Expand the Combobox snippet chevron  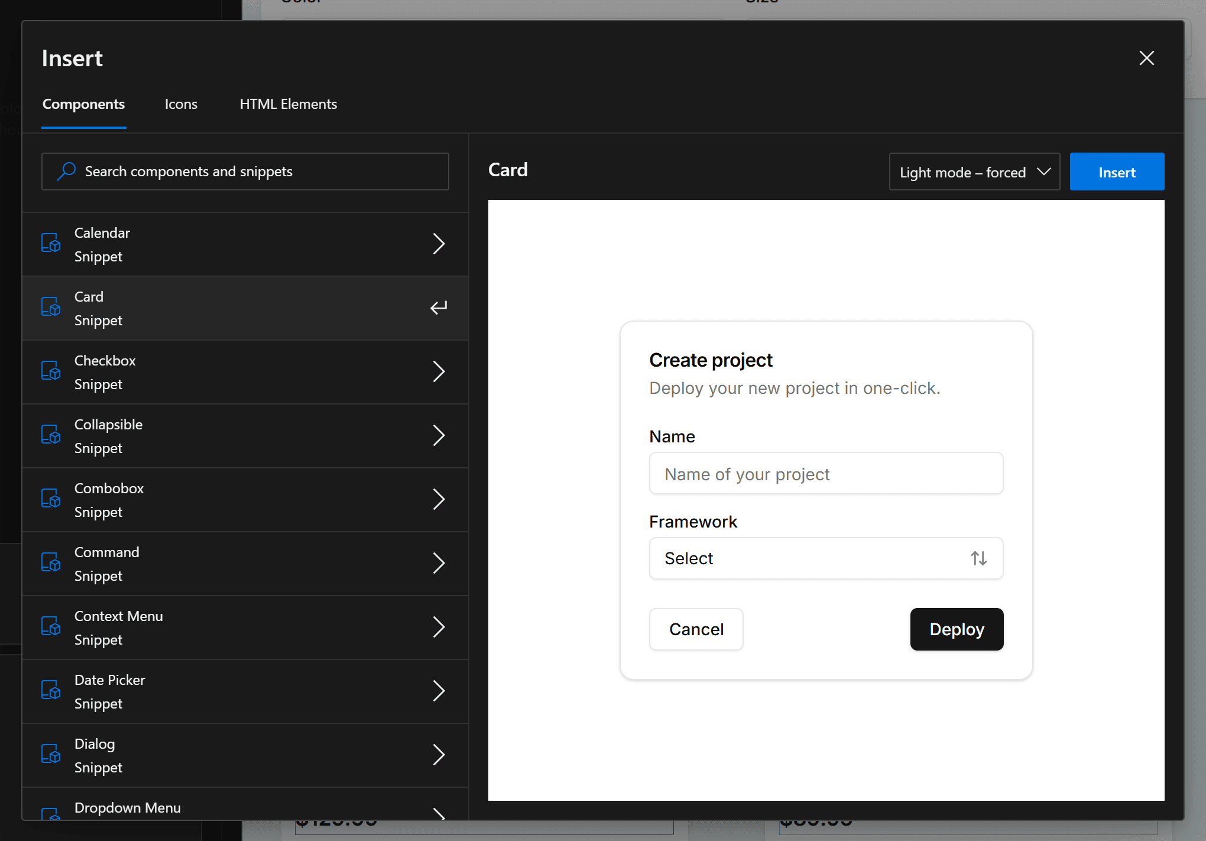coord(439,499)
